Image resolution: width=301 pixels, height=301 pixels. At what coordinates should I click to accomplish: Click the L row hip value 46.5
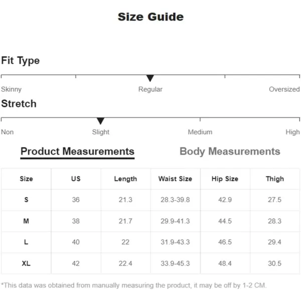[225, 242]
